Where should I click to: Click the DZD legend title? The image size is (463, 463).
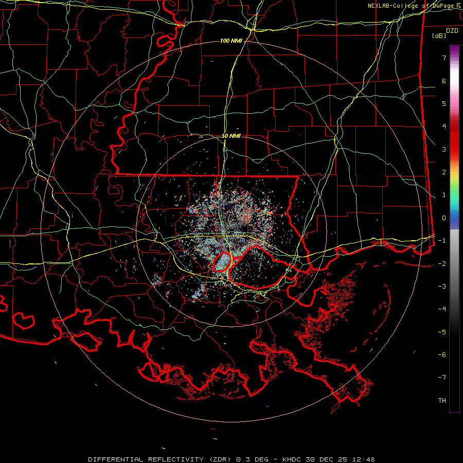(452, 31)
